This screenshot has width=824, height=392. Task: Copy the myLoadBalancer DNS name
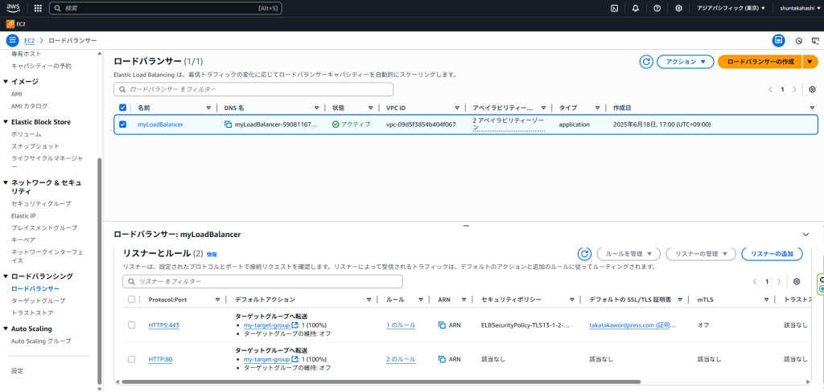click(x=228, y=125)
